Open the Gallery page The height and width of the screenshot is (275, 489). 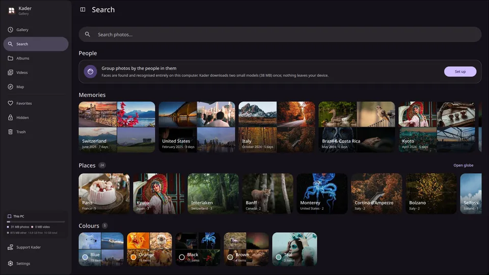pyautogui.click(x=36, y=30)
